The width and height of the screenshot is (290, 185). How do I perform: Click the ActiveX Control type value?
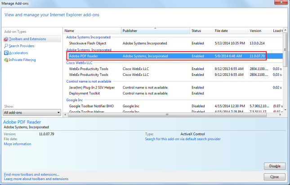[x=193, y=134]
